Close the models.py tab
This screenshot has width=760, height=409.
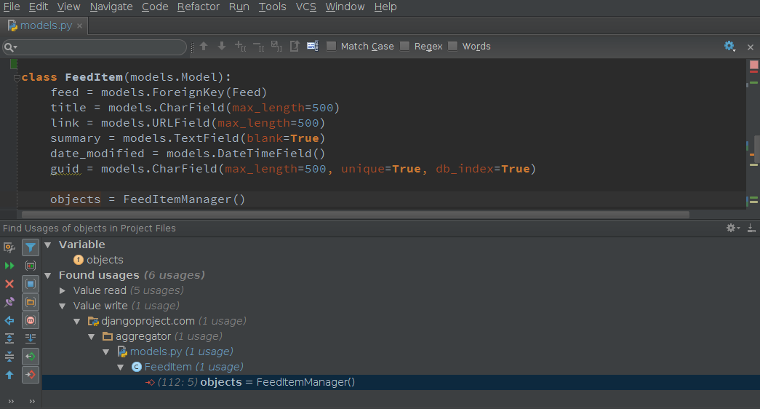pos(79,25)
